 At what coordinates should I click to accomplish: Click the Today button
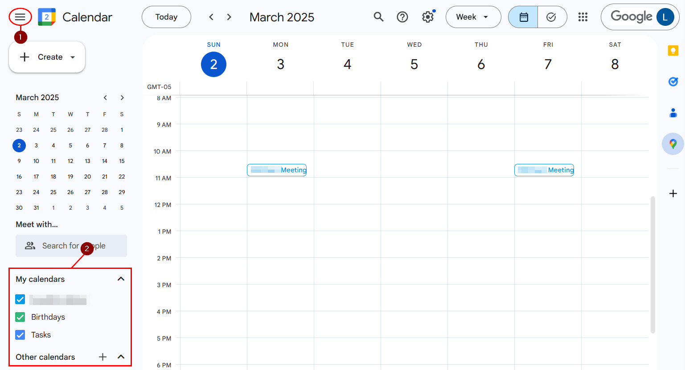coord(166,17)
